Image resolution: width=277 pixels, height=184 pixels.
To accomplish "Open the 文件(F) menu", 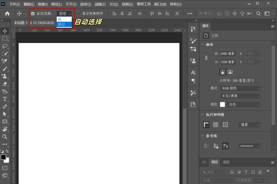I will [14, 4].
